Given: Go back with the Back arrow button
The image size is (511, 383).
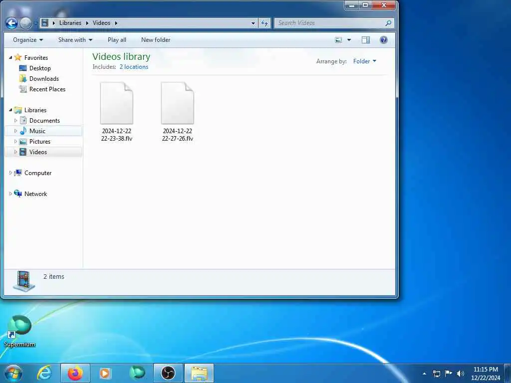Looking at the screenshot, I should tap(12, 23).
